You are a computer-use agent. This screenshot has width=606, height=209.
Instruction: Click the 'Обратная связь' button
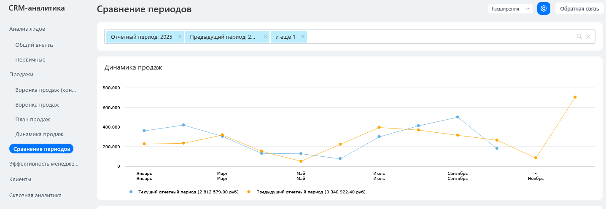point(579,8)
